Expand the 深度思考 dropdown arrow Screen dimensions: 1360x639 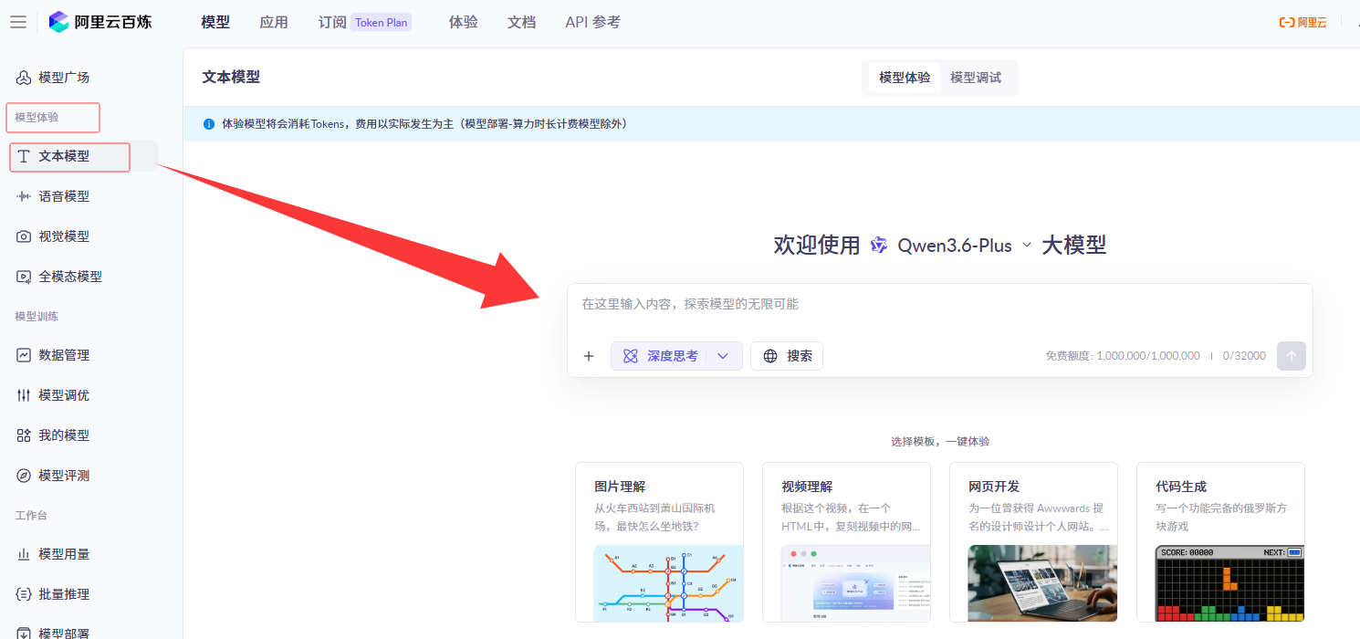(723, 356)
